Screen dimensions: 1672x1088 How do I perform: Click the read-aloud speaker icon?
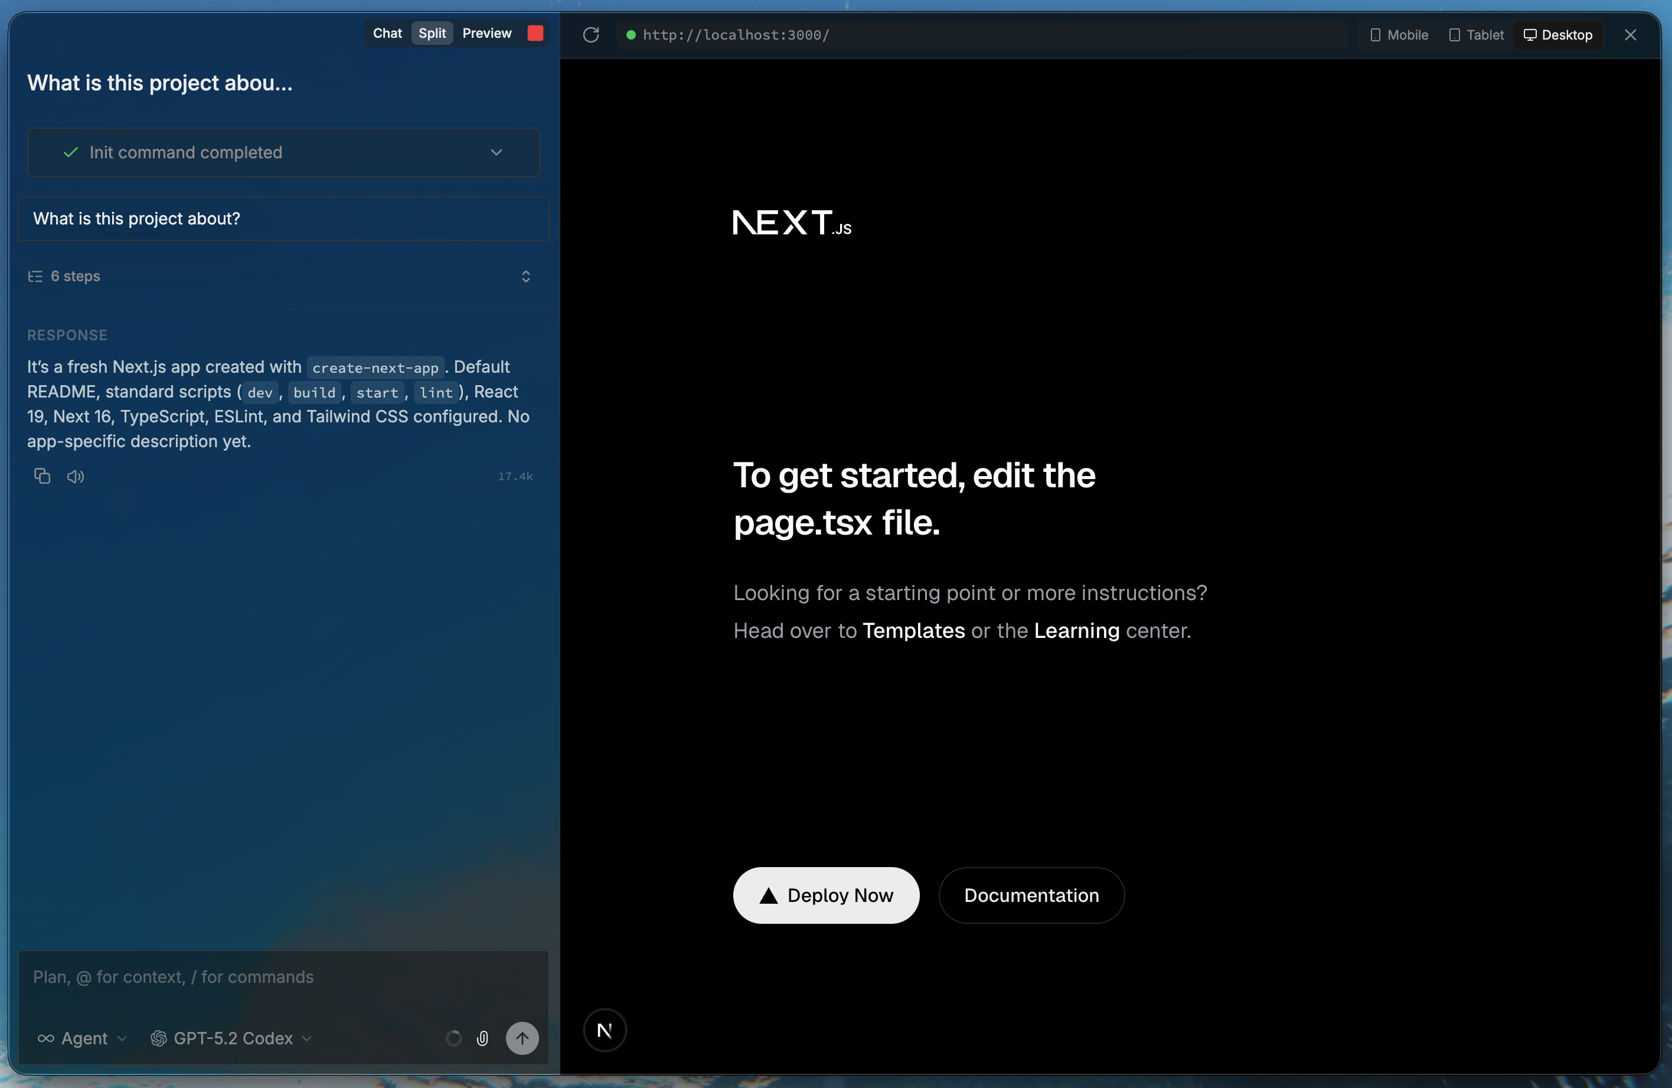pos(75,477)
